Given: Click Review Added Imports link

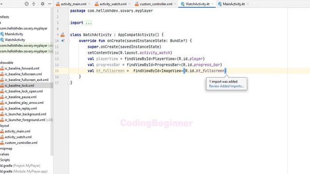Looking at the screenshot, I should (226, 86).
